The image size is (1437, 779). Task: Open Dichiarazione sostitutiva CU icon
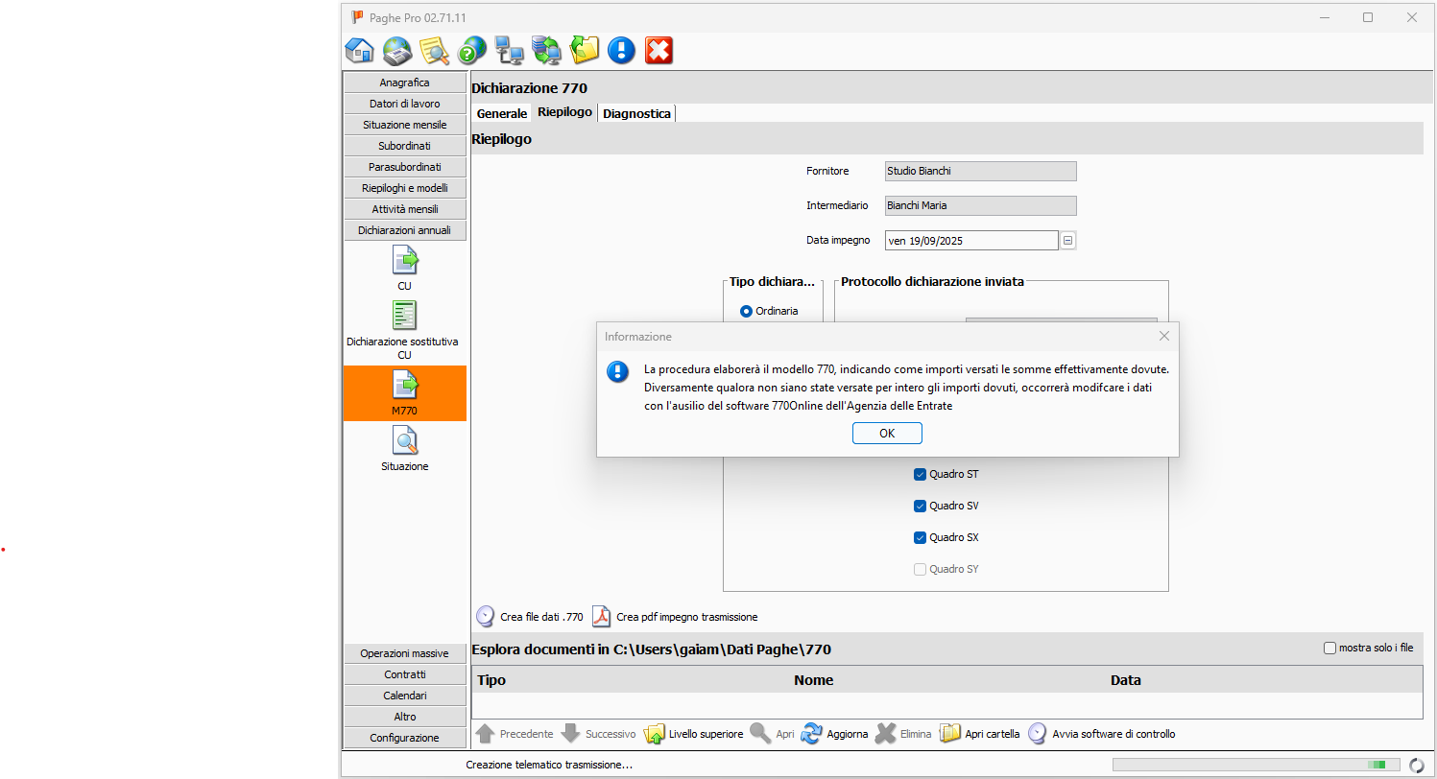click(x=404, y=316)
